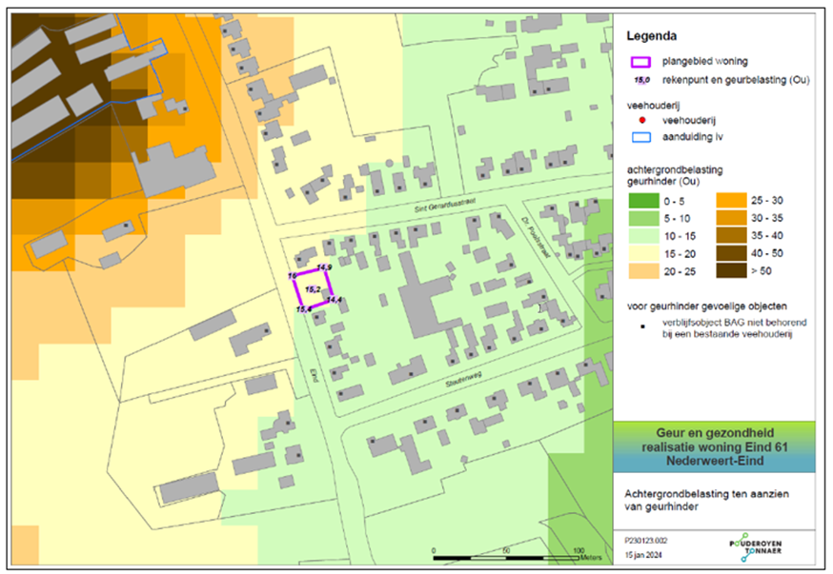Click the 'plangebied woning' legend label
833x574 pixels.
tap(705, 62)
